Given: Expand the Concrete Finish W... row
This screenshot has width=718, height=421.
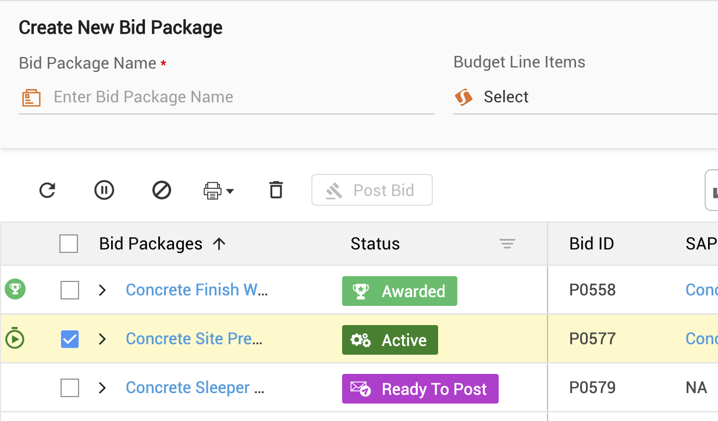Looking at the screenshot, I should (102, 290).
